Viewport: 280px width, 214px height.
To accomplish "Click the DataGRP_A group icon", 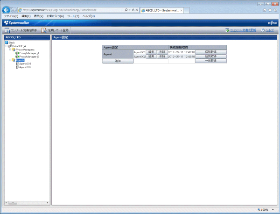I will [10, 46].
